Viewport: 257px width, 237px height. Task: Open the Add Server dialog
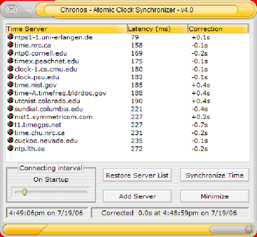pos(137,196)
